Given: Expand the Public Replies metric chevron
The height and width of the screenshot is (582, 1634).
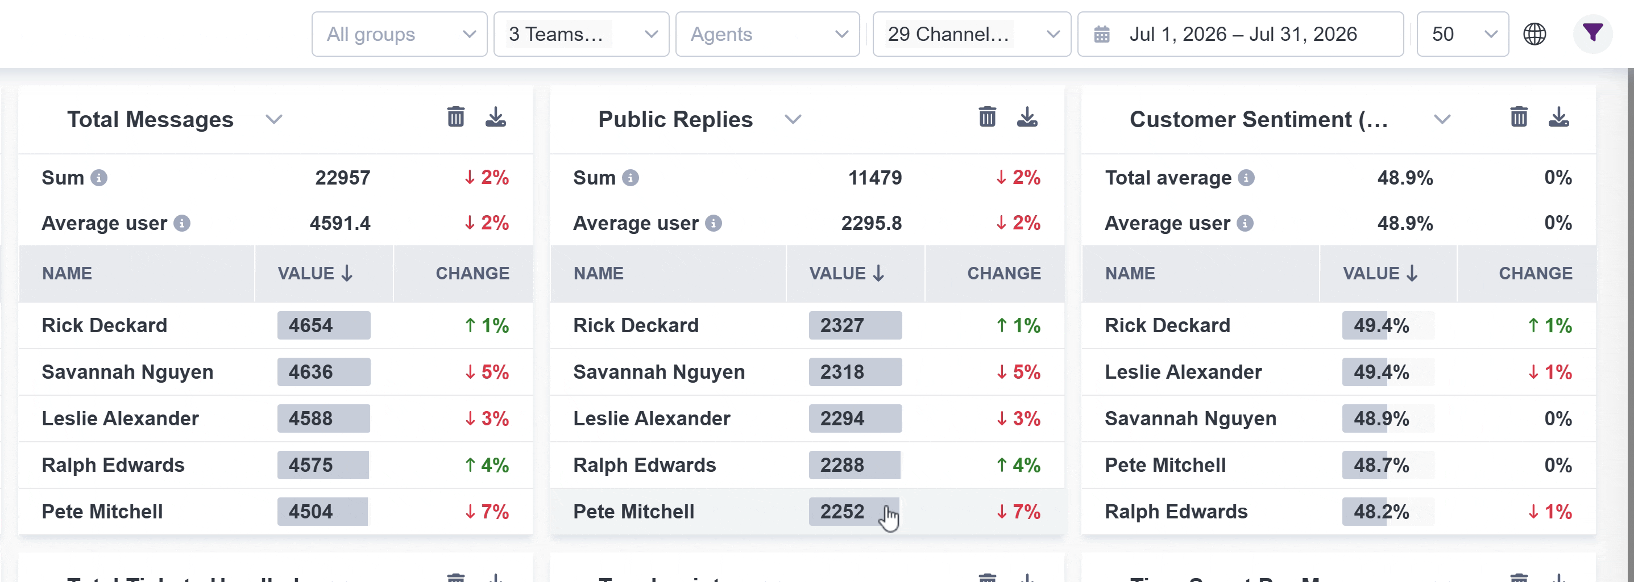Looking at the screenshot, I should (x=793, y=120).
